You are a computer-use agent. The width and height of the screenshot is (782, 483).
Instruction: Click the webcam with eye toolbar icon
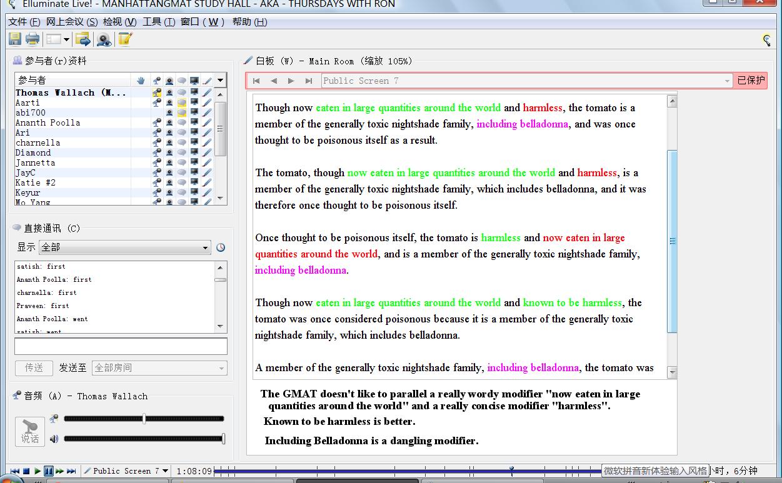[x=104, y=39]
